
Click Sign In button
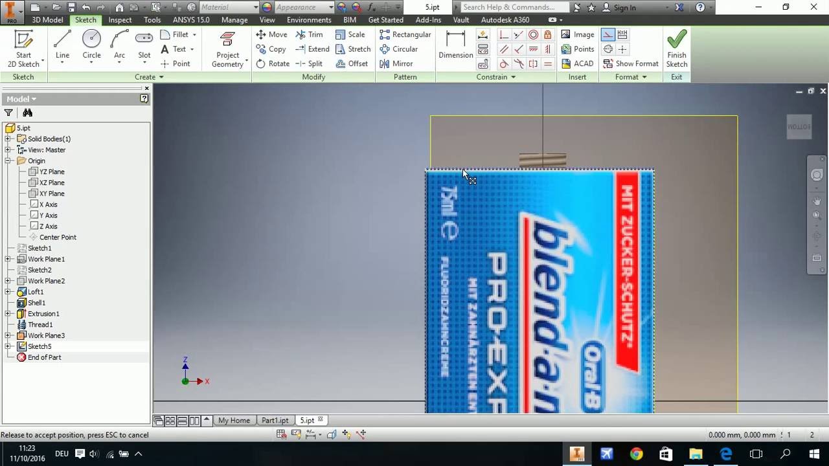tap(619, 7)
